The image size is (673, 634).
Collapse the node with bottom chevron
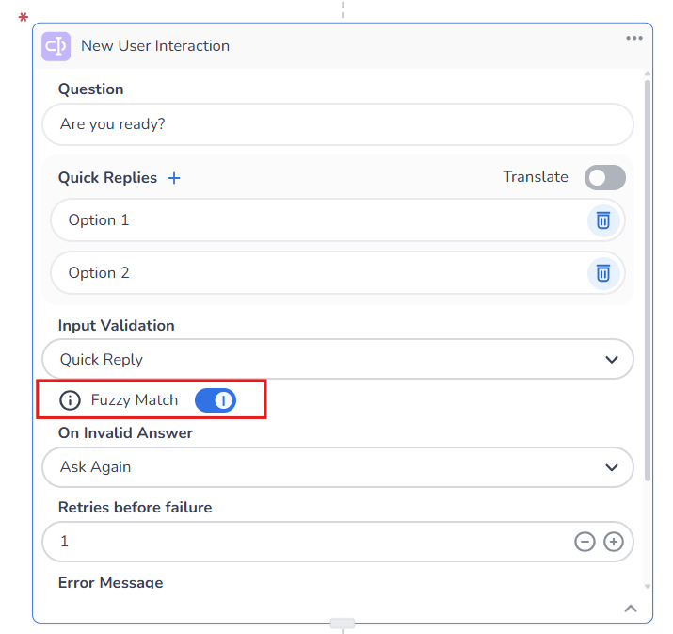(x=632, y=609)
